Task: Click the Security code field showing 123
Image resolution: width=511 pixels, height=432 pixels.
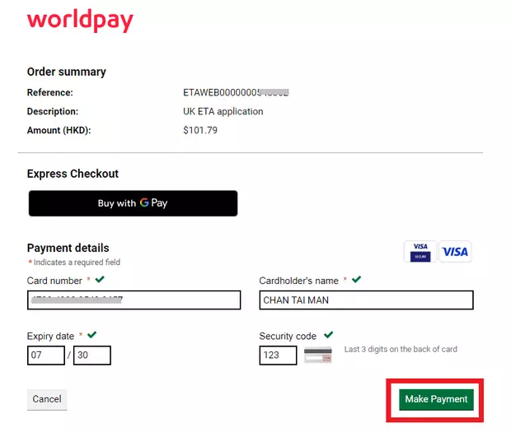Action: coord(278,355)
